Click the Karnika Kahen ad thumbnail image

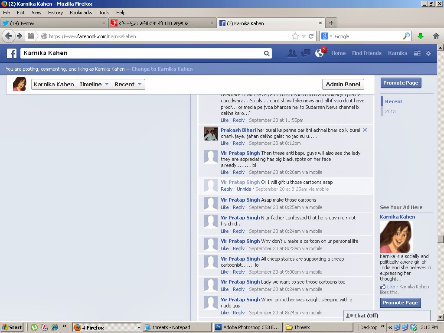click(396, 237)
